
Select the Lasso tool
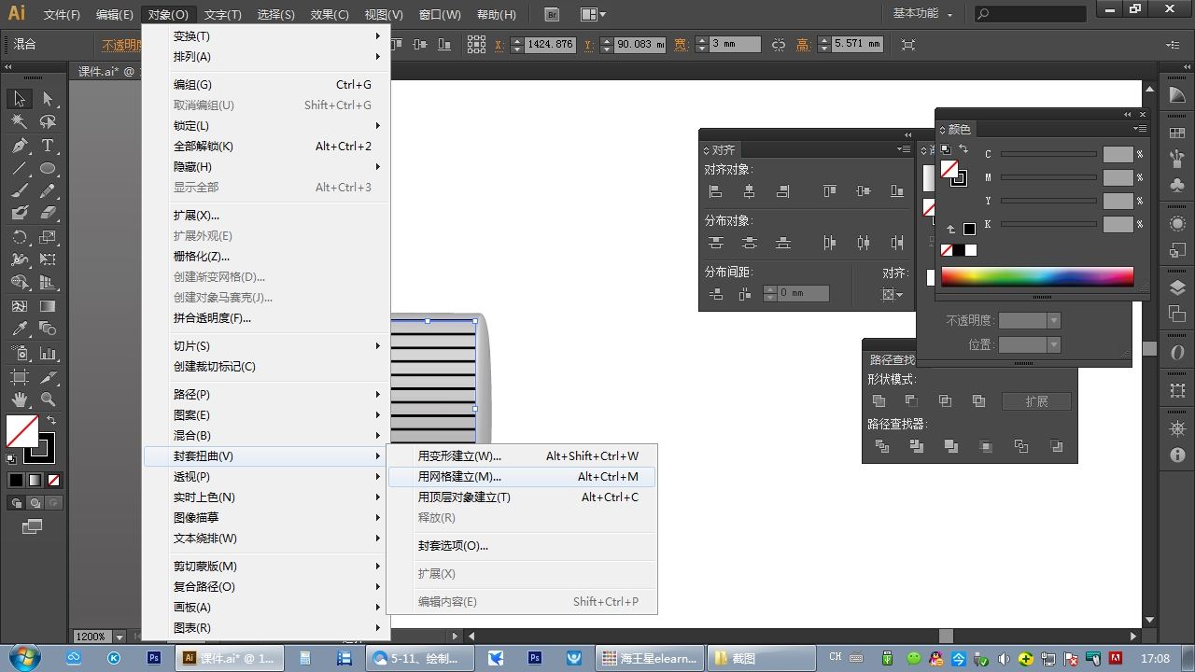click(x=48, y=122)
